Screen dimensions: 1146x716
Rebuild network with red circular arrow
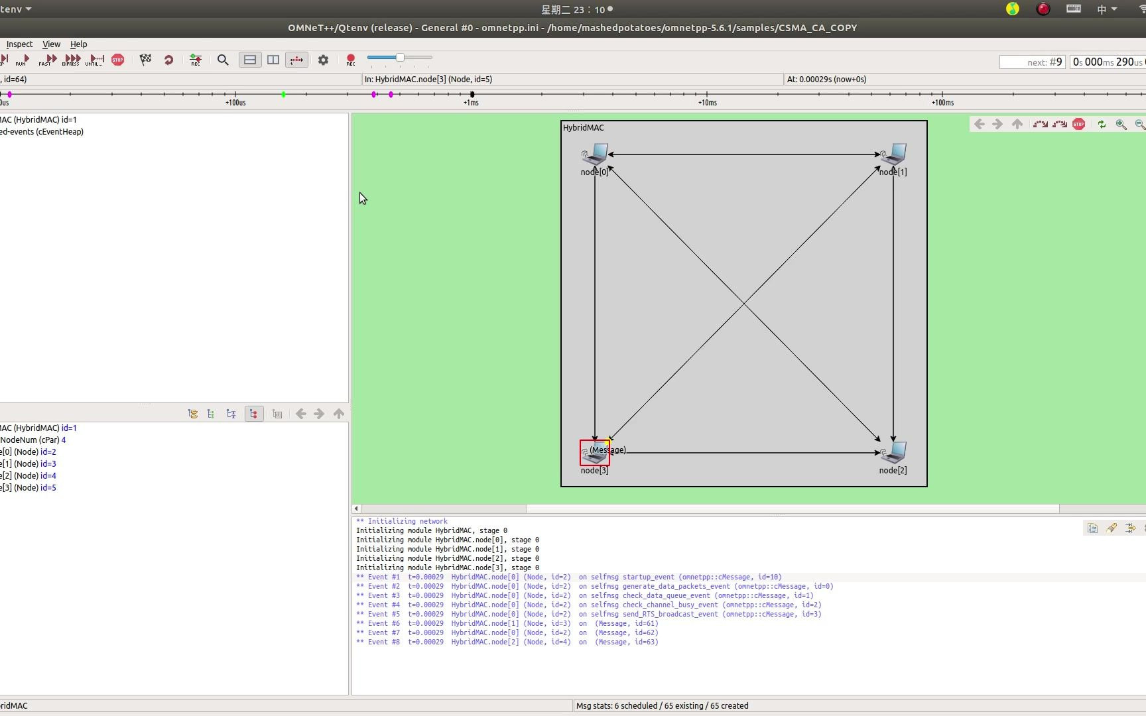(168, 60)
